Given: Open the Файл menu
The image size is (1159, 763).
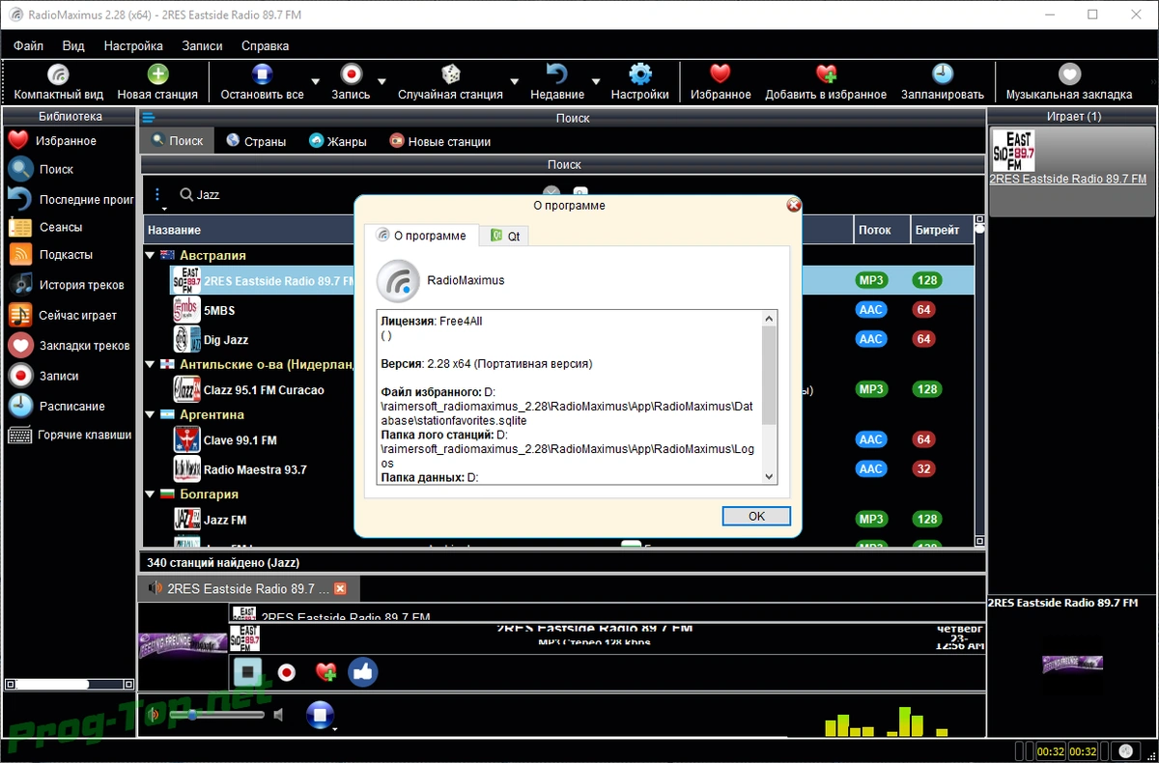Looking at the screenshot, I should pos(28,45).
